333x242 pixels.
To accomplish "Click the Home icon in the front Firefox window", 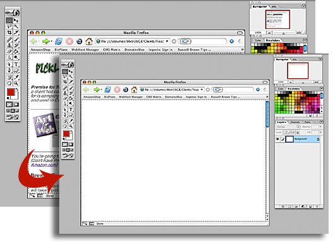I will click(x=134, y=89).
